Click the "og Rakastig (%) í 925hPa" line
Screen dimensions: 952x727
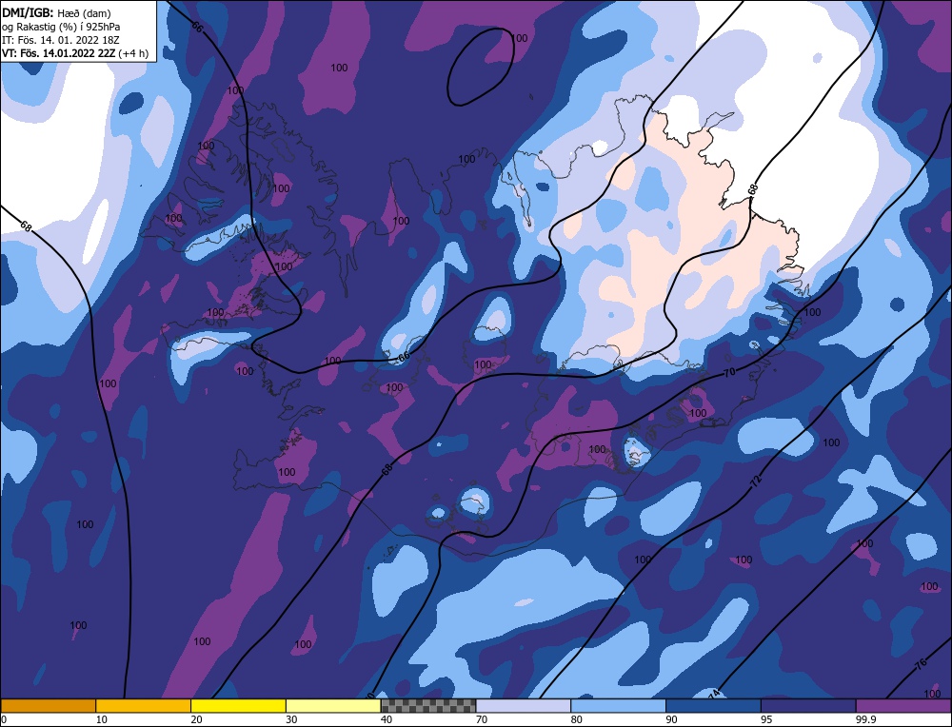(61, 26)
